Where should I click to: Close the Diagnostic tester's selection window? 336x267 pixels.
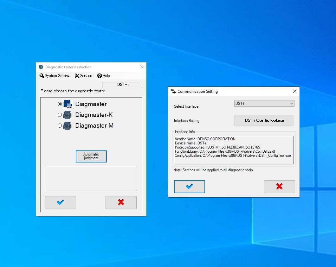pos(142,67)
